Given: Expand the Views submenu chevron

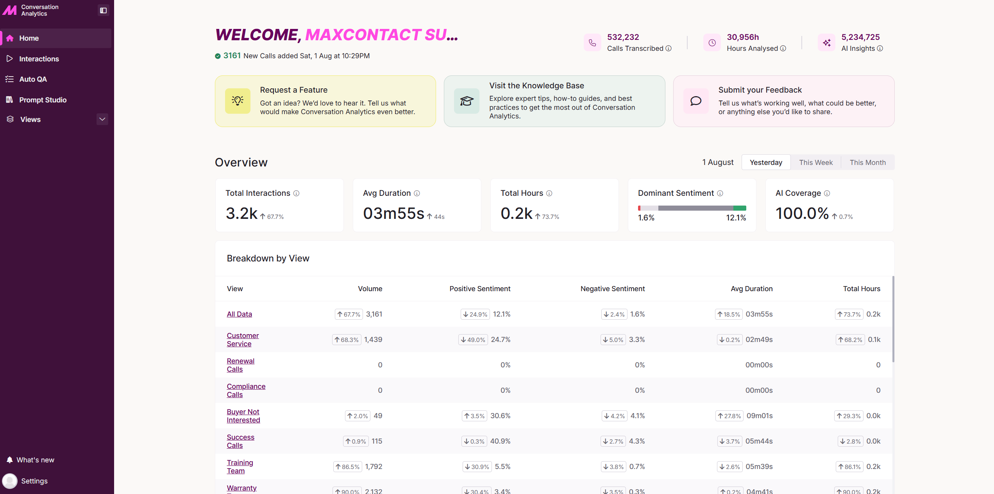Looking at the screenshot, I should (x=102, y=119).
